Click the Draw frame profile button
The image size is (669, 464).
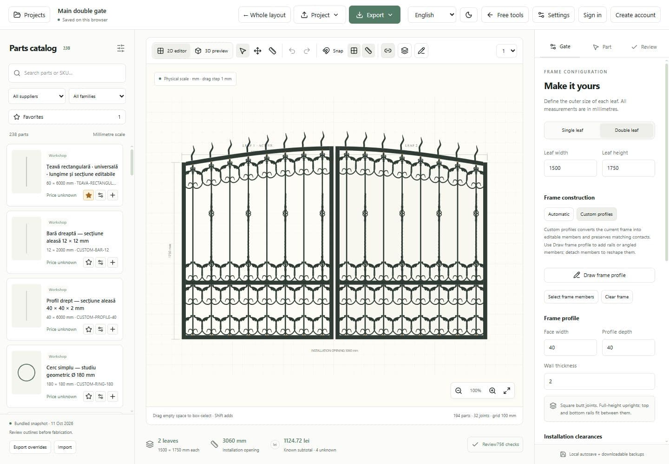[x=599, y=275]
